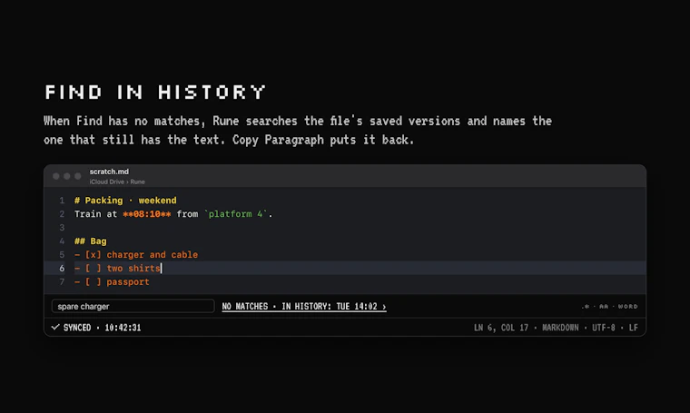Screen dimensions: 690x413
Task: Toggle the WORD whole-word search option
Action: pyautogui.click(x=628, y=307)
